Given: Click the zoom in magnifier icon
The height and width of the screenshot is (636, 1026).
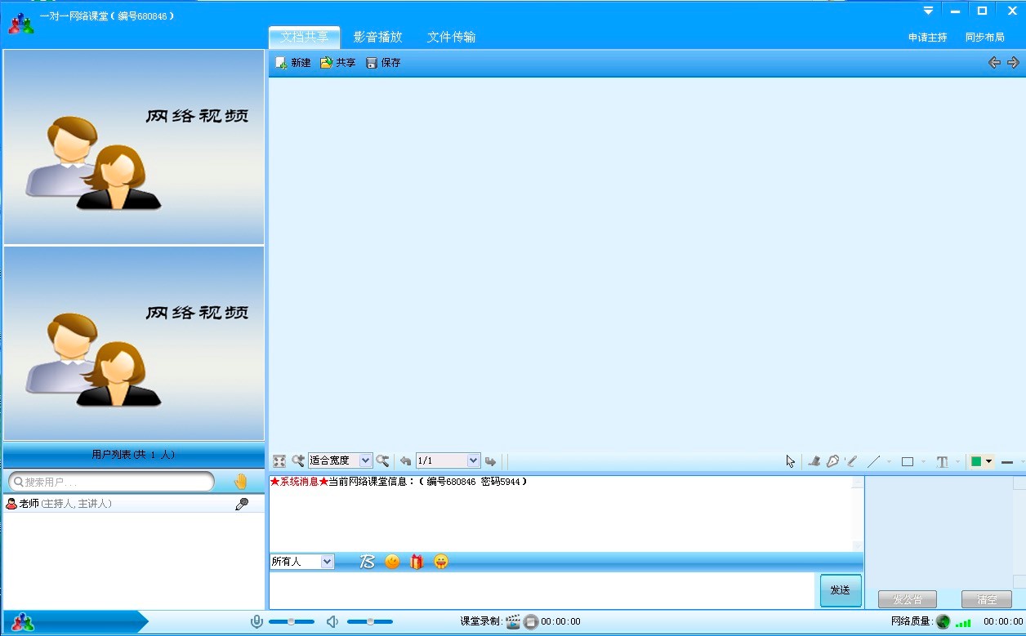Looking at the screenshot, I should (x=298, y=461).
